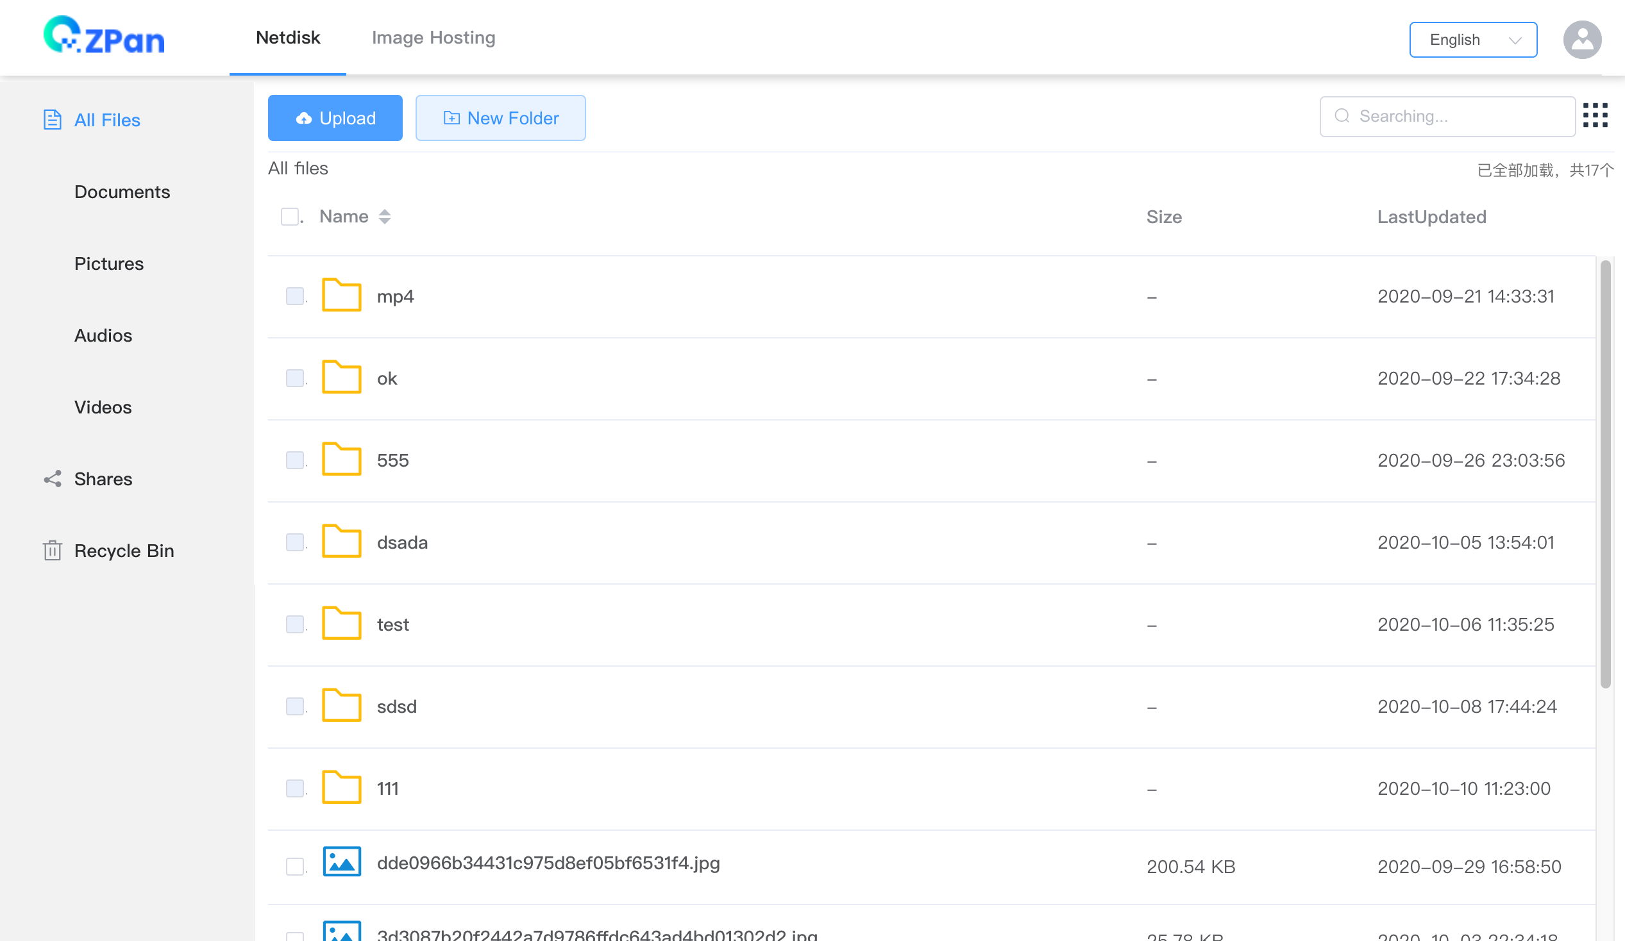Show Videos category in sidebar

coord(103,407)
